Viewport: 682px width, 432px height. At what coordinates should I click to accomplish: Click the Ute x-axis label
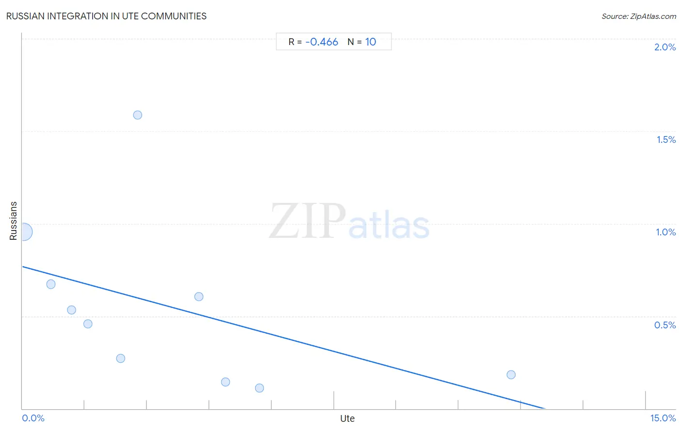pyautogui.click(x=347, y=418)
